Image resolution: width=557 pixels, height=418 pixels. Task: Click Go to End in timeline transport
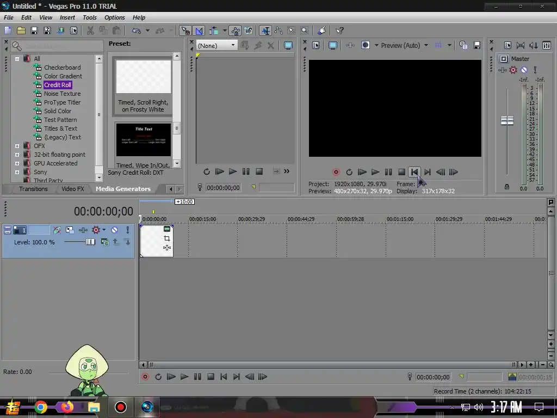pos(236,377)
